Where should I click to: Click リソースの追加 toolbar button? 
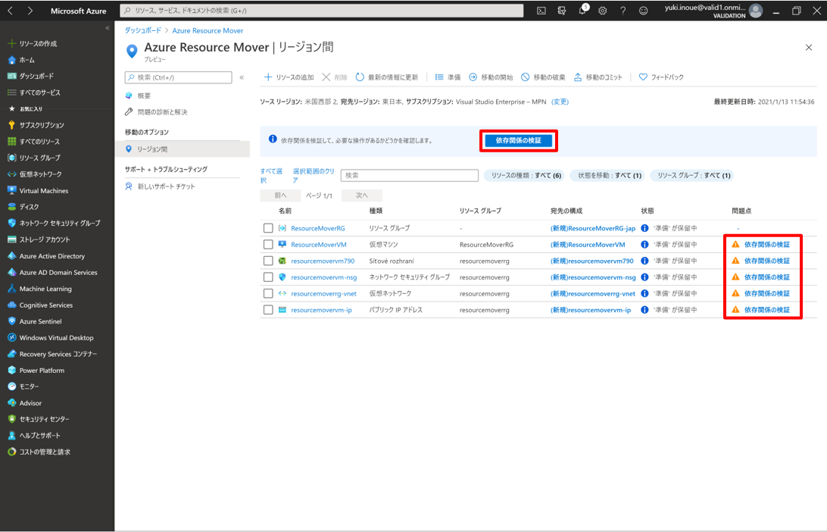(289, 77)
